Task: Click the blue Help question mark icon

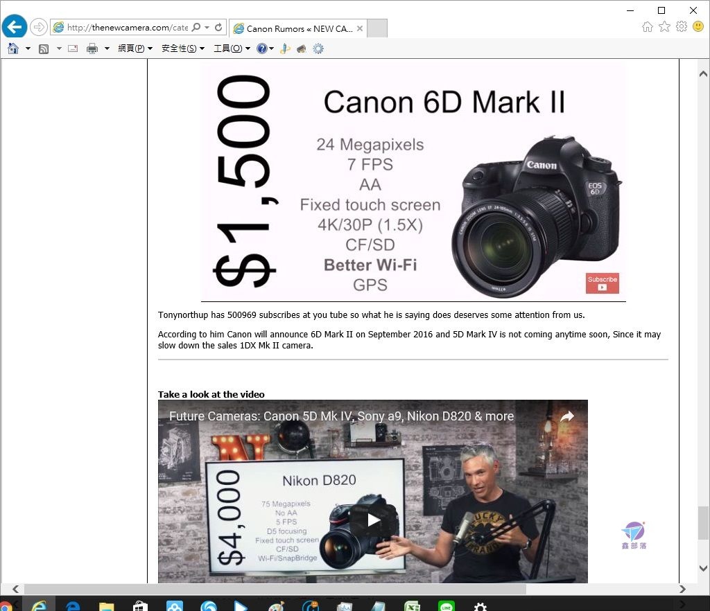Action: (x=261, y=48)
